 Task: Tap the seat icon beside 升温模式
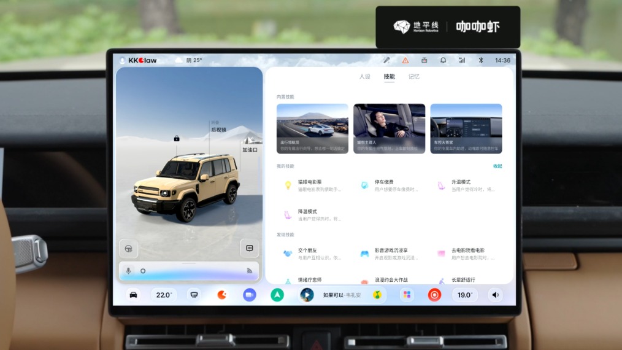coord(441,185)
